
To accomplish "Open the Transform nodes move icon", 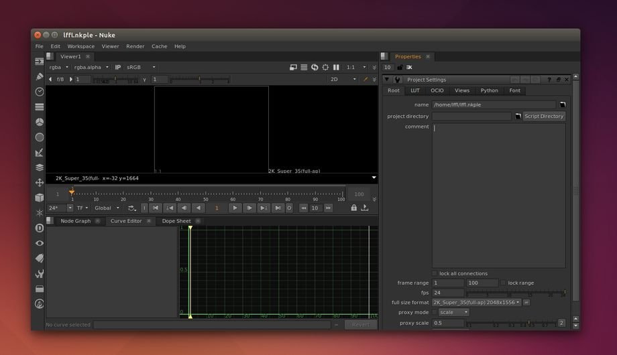I will point(40,182).
